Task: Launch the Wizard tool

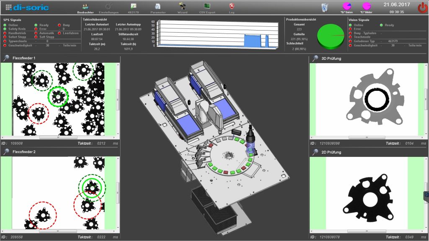Action: pyautogui.click(x=182, y=7)
